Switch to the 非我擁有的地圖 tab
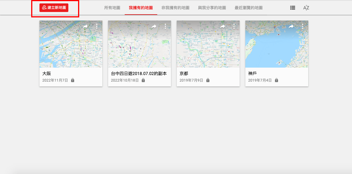352x174 pixels. point(176,8)
